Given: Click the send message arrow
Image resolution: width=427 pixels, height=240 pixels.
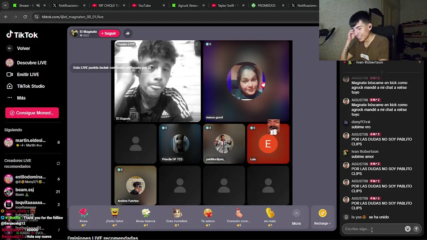Looking at the screenshot, I should click(x=416, y=229).
